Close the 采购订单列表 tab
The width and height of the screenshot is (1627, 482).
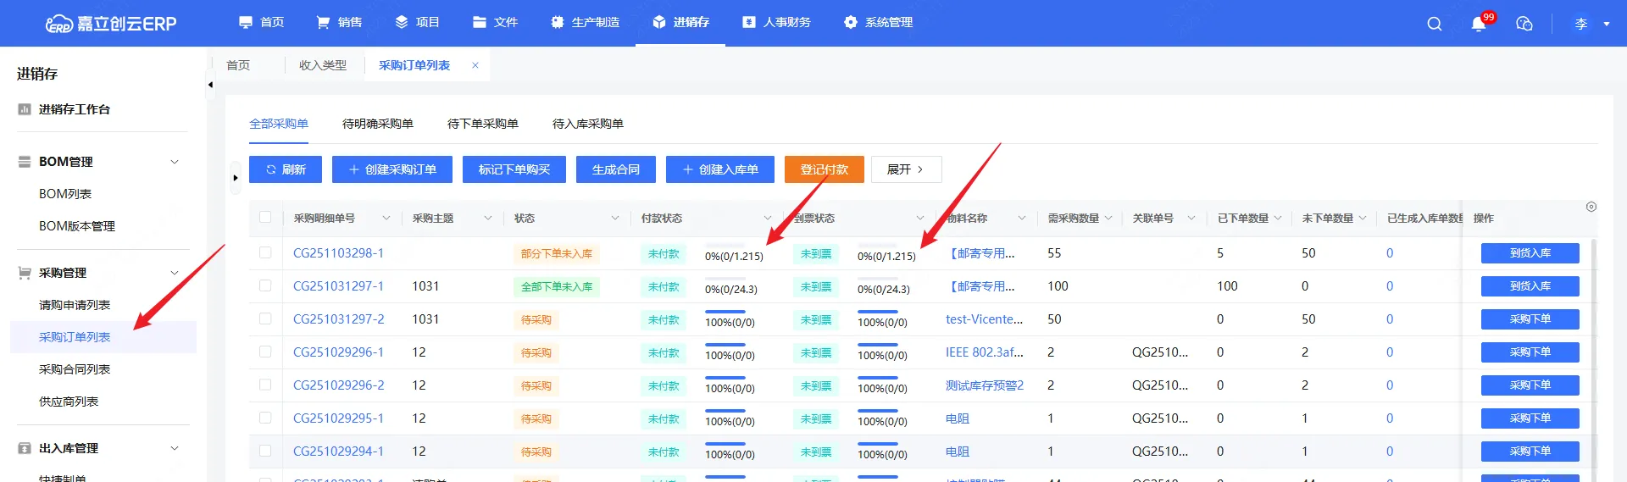pyautogui.click(x=475, y=65)
